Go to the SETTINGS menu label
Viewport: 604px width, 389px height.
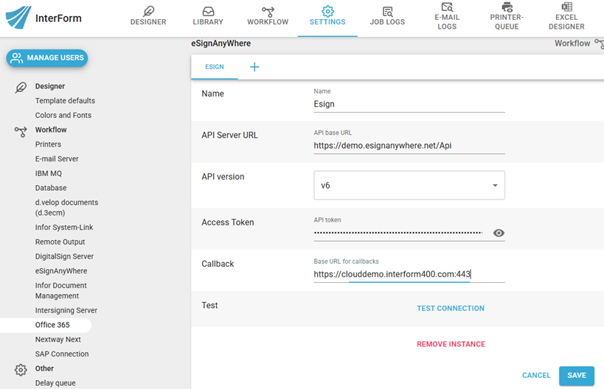coord(327,22)
